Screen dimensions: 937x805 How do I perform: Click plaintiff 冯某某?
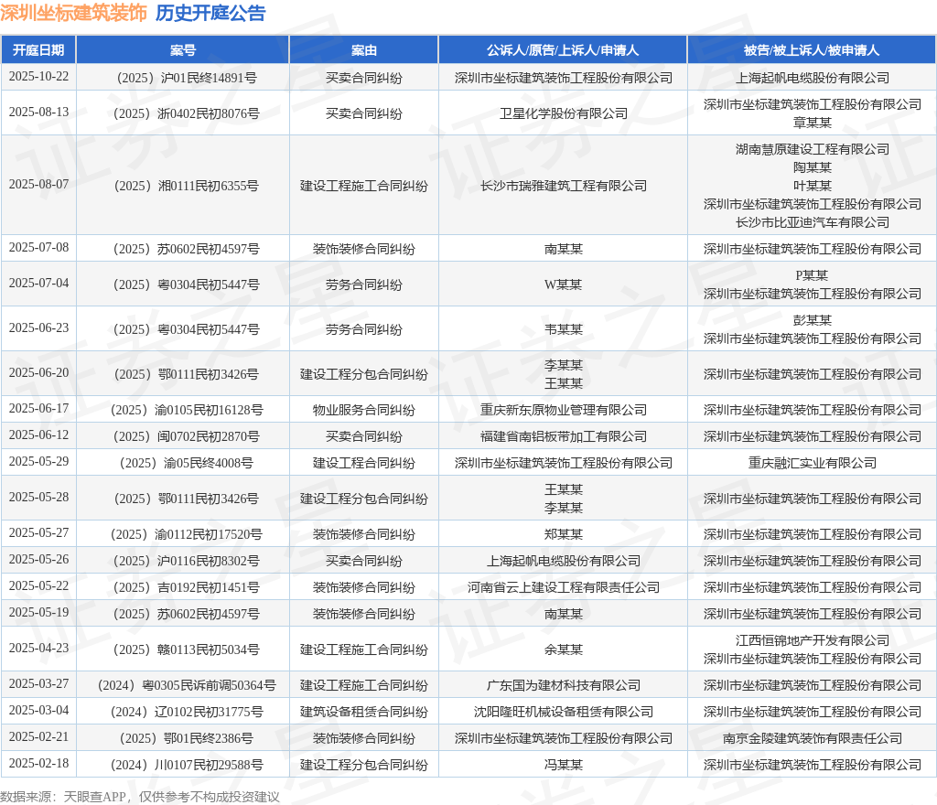click(x=564, y=765)
